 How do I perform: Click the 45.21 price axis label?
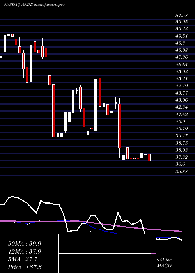[x=182, y=79]
